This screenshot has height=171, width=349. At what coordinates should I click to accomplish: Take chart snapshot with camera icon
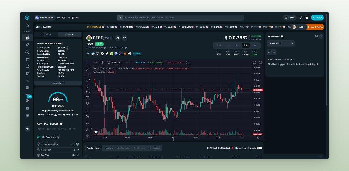coord(261,63)
